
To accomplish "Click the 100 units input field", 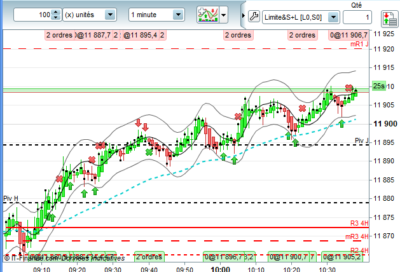I will point(32,15).
